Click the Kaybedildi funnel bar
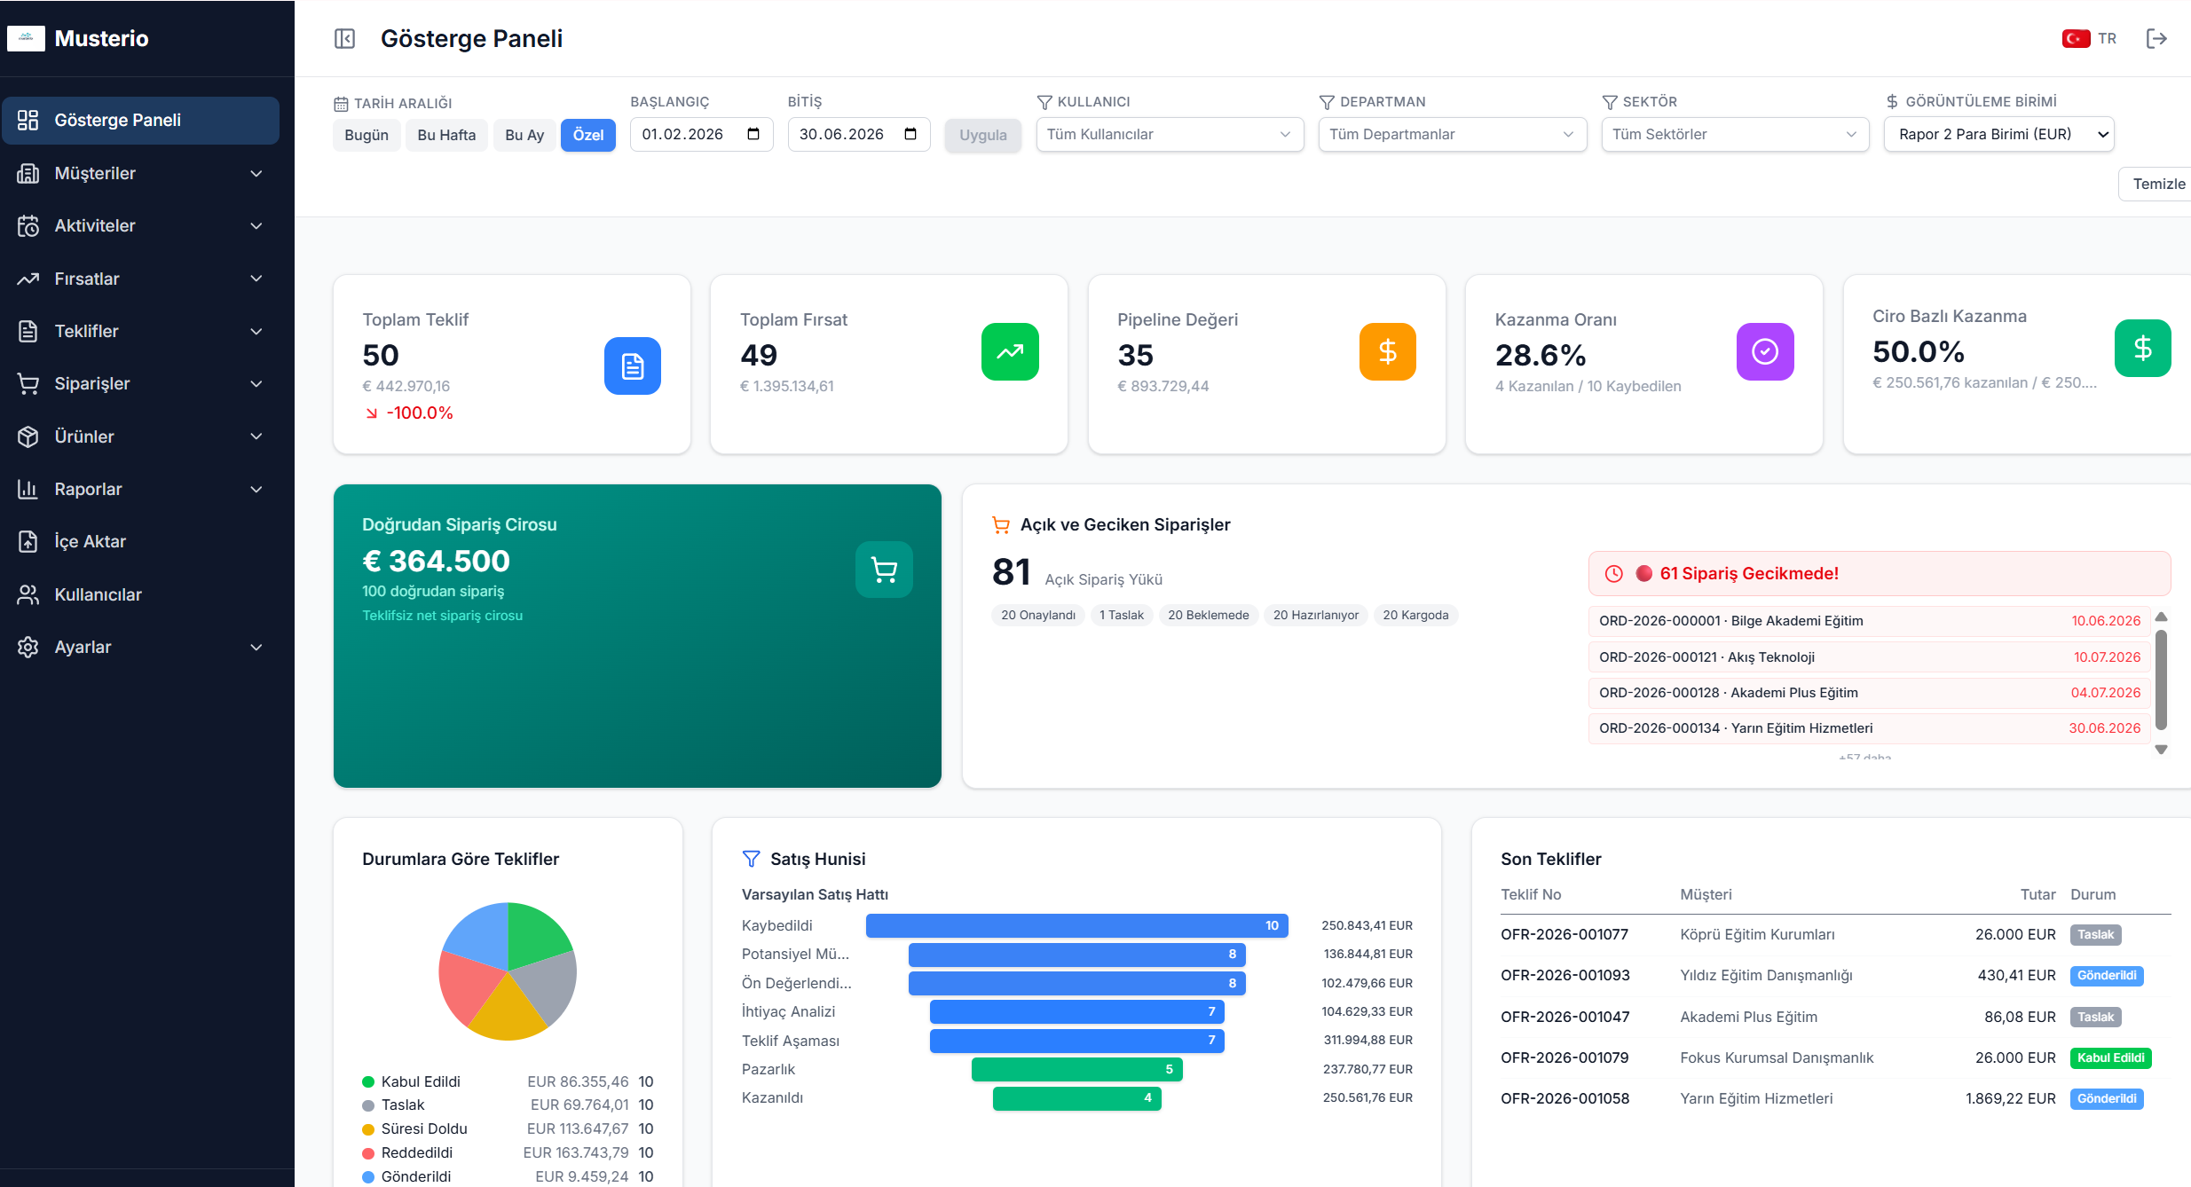This screenshot has height=1187, width=2191. click(x=1076, y=925)
